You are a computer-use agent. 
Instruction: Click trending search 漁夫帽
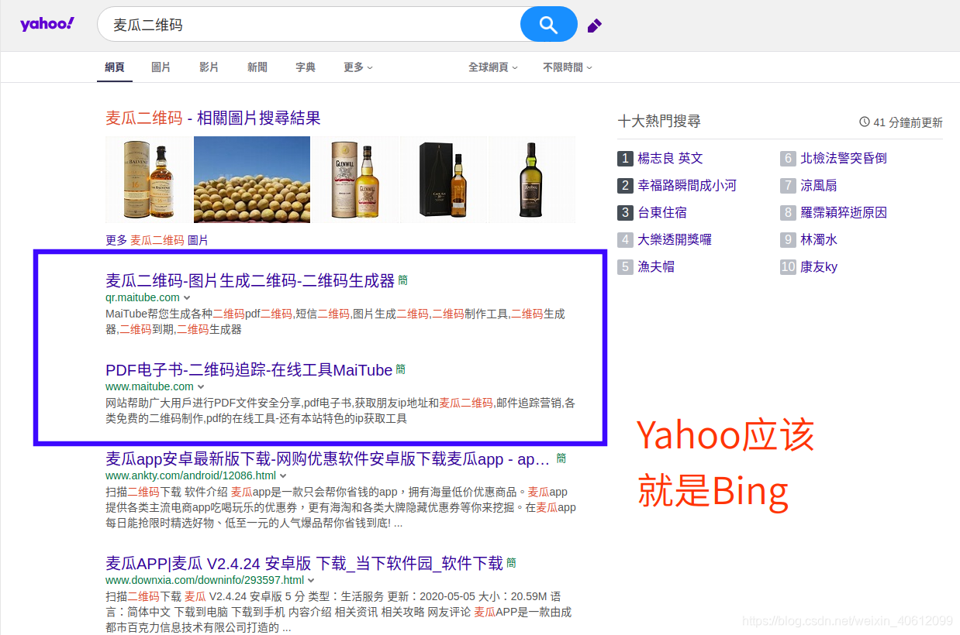point(656,267)
